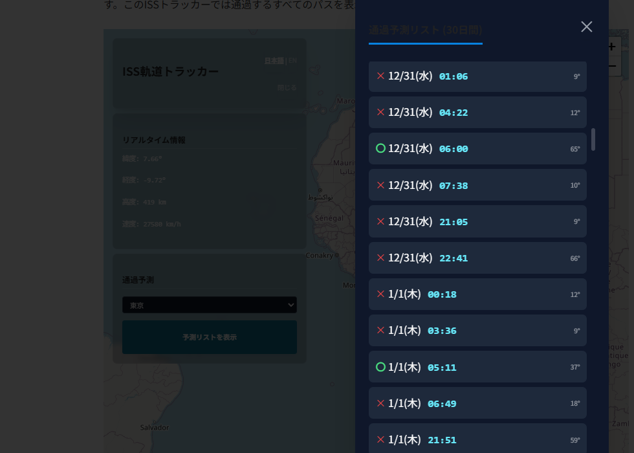The height and width of the screenshot is (453, 634).
Task: Click the red X icon beside 1/1 00:18
Action: 380,294
